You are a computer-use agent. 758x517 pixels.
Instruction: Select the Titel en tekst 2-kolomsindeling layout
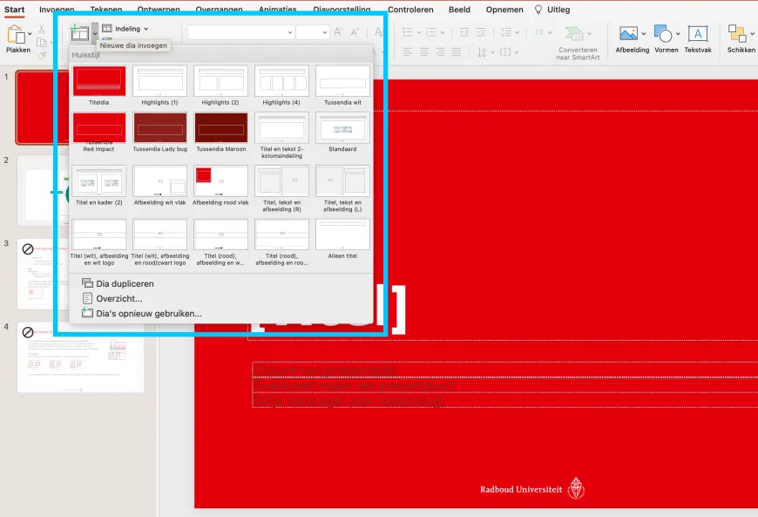pos(281,127)
